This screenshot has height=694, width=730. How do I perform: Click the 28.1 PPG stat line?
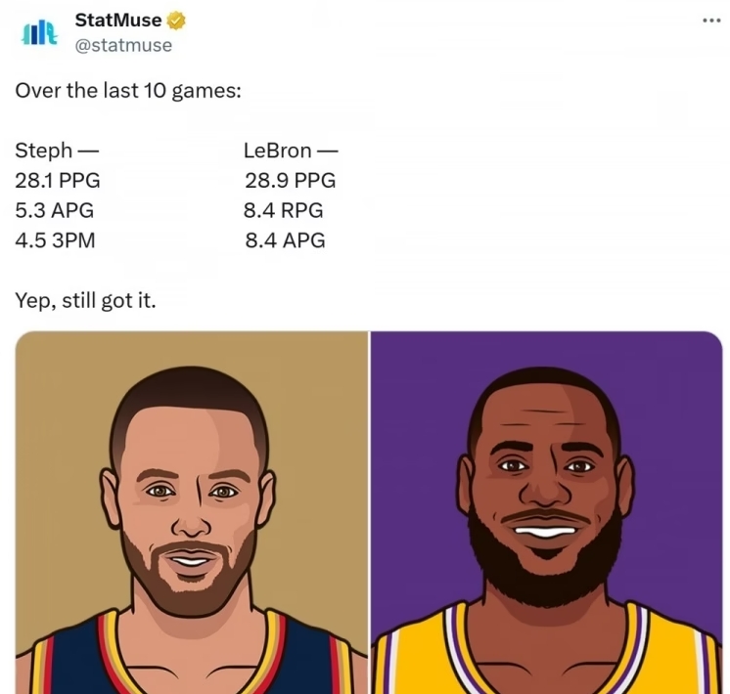pos(58,180)
